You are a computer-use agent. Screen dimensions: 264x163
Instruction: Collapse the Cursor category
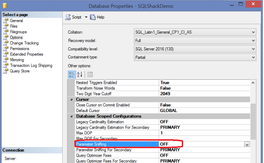pyautogui.click(x=71, y=99)
